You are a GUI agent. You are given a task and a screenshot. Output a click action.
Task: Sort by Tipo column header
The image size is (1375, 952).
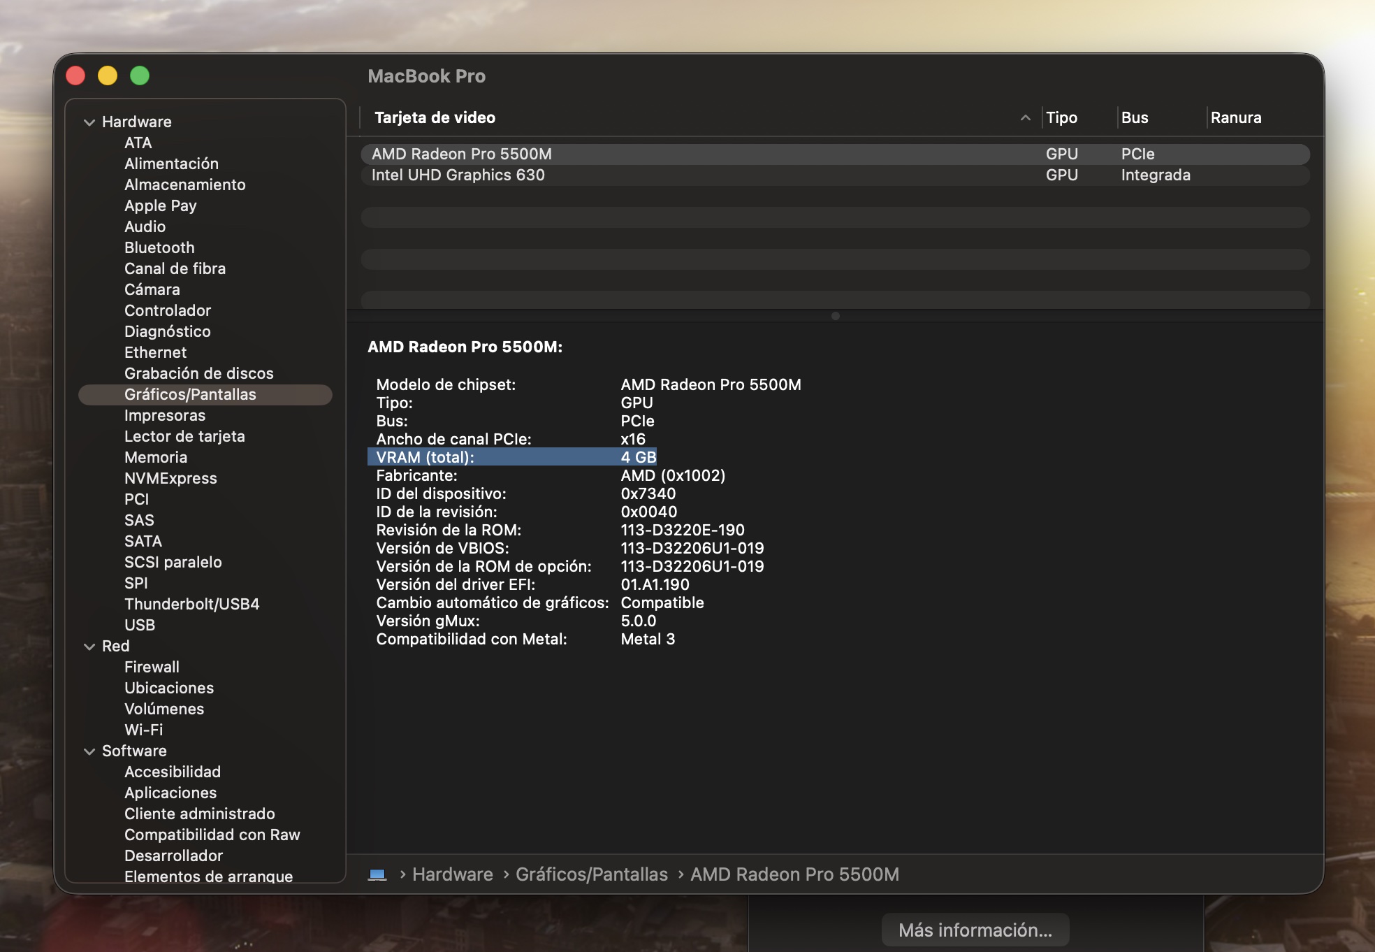(x=1061, y=118)
